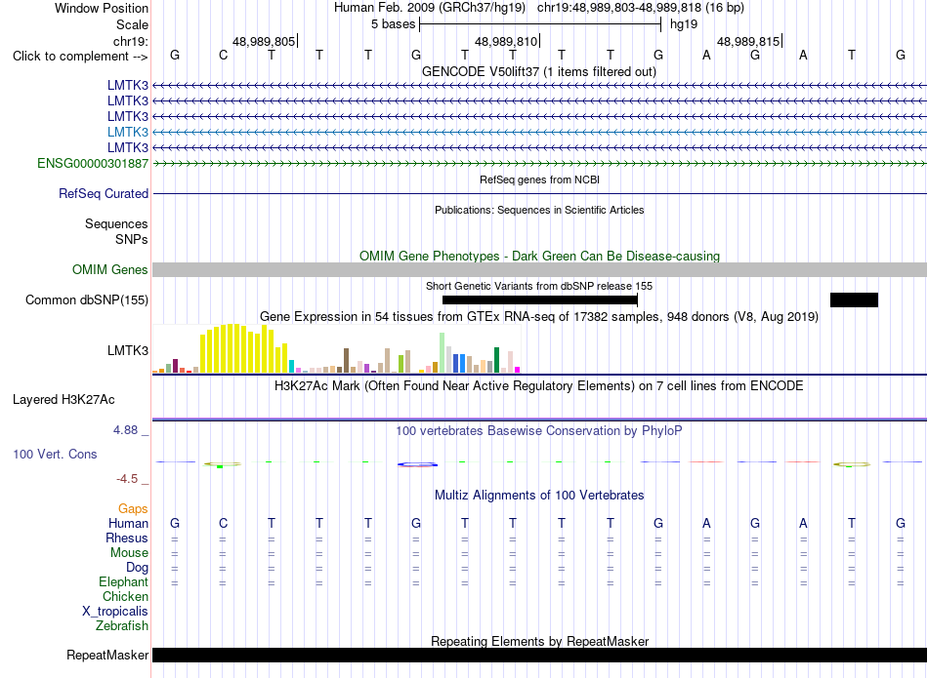
Task: Click the 'Click to complement -->' label
Action: click(x=80, y=57)
